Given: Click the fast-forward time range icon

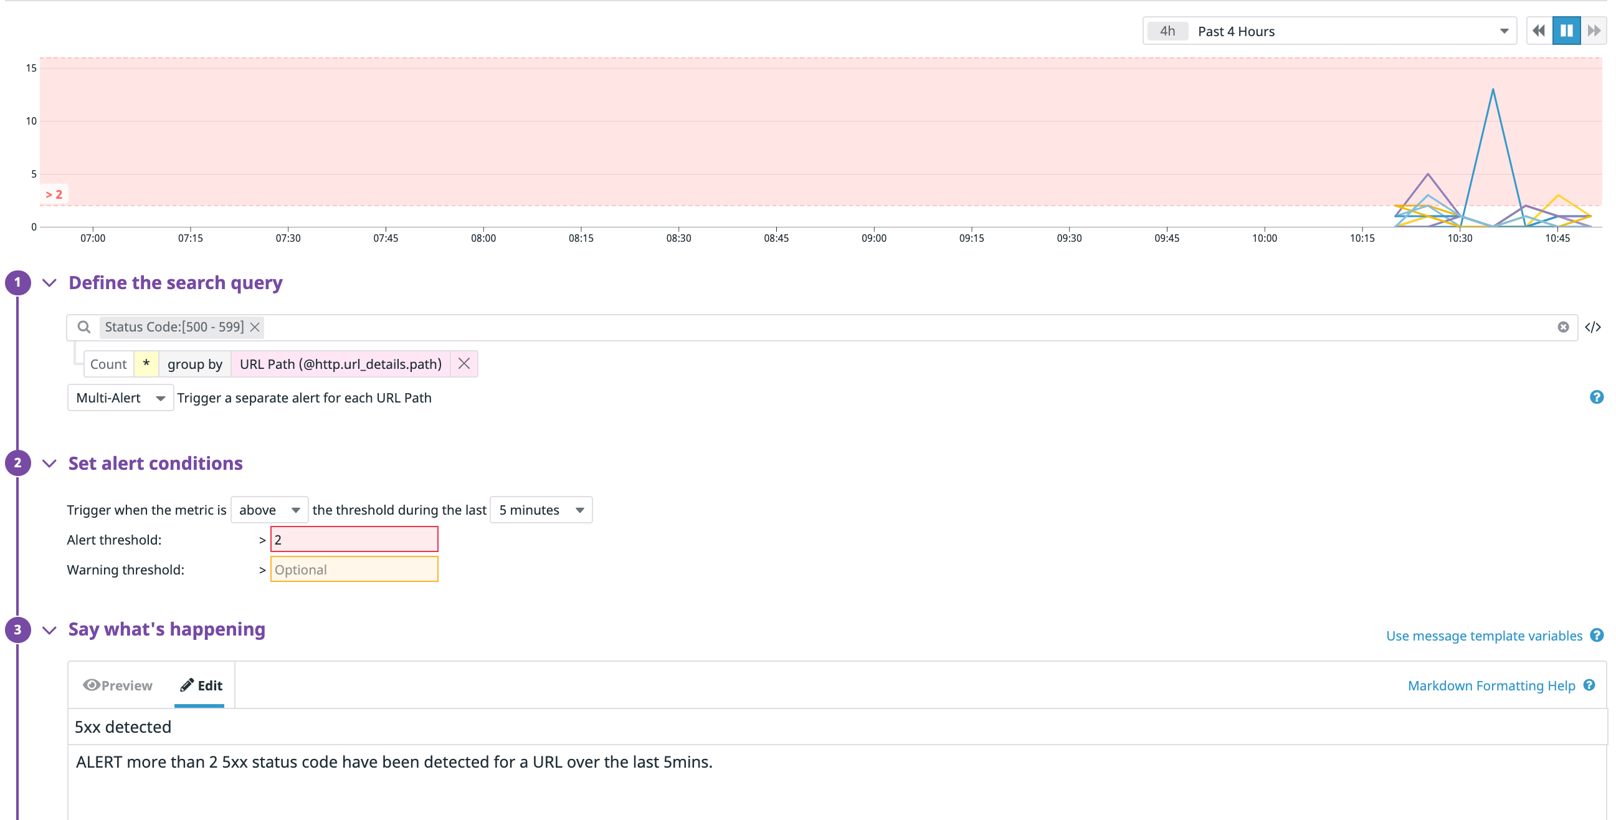Looking at the screenshot, I should tap(1594, 31).
